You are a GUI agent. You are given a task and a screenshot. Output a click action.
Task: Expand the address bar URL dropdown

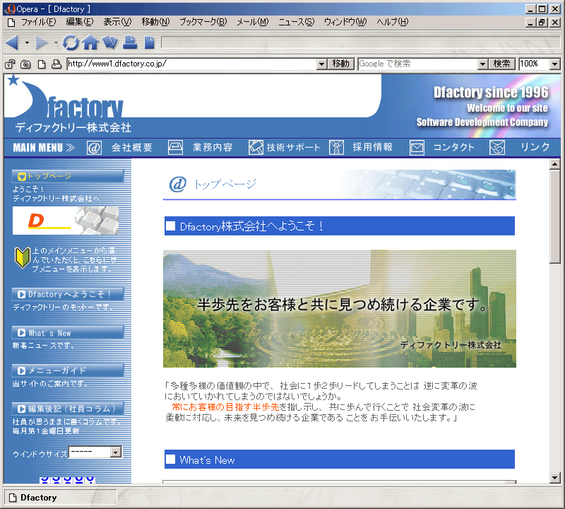(x=322, y=64)
